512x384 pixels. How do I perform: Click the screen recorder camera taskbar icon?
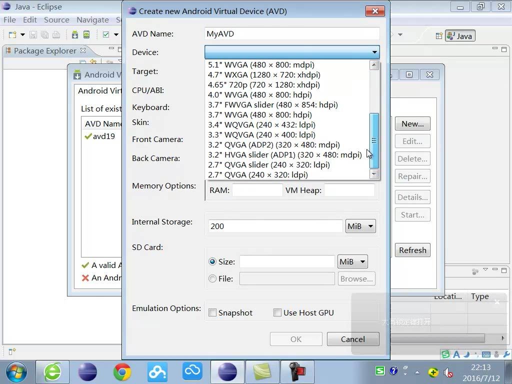pos(297,372)
